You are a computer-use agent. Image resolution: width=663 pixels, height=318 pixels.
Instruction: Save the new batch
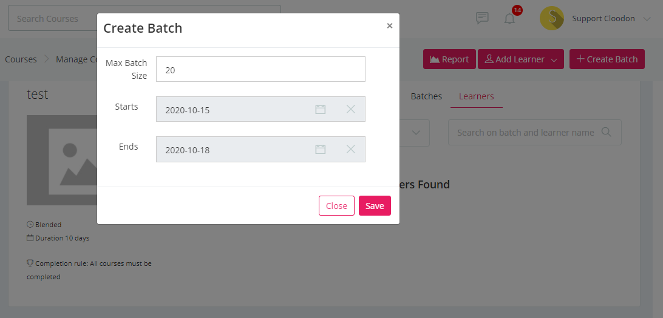(375, 205)
